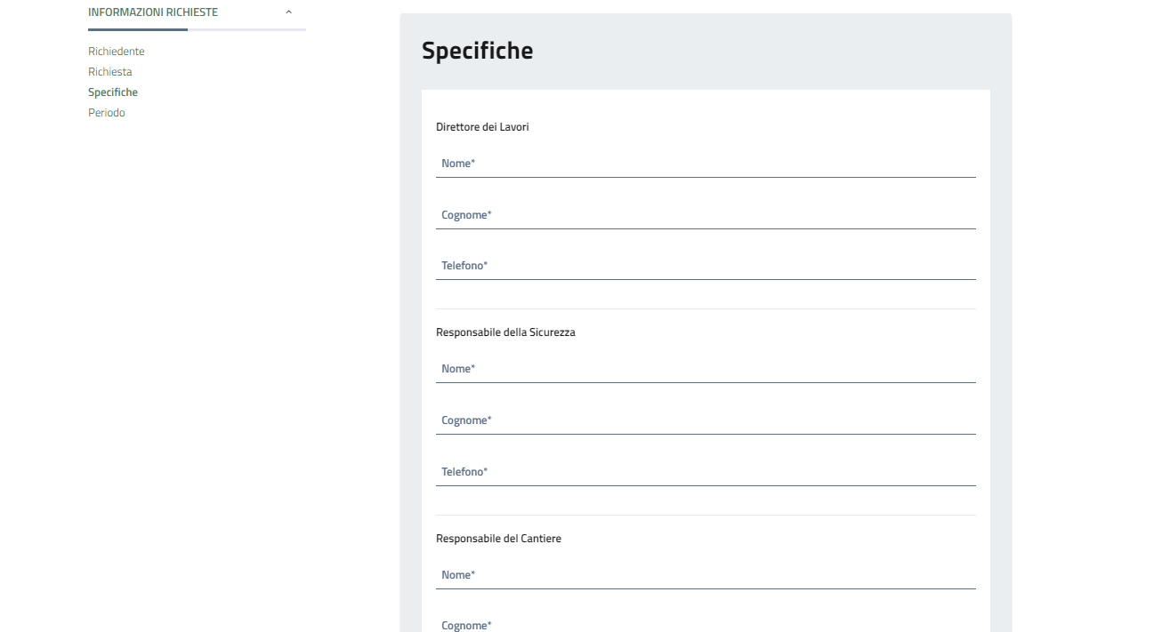Click the Responsabile della Sicurezza section label
This screenshot has height=632, width=1162.
(505, 332)
